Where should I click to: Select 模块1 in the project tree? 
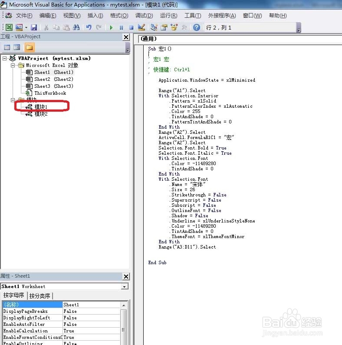[x=41, y=107]
